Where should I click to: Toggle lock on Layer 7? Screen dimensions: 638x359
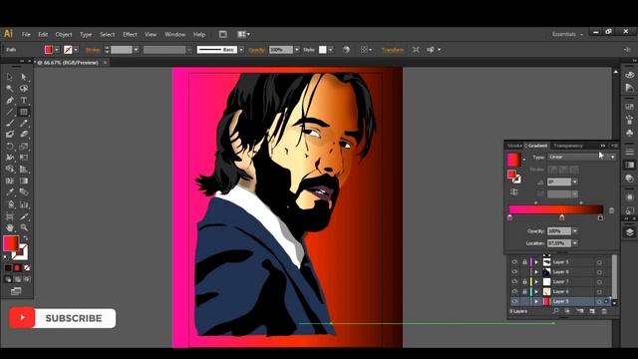point(524,281)
